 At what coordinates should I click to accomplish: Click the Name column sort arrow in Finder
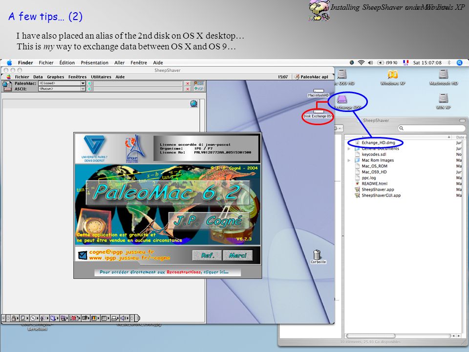tap(449, 137)
